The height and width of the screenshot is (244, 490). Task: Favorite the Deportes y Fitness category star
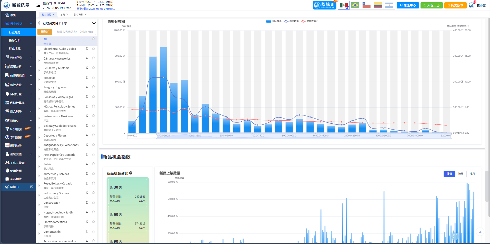(x=93, y=135)
